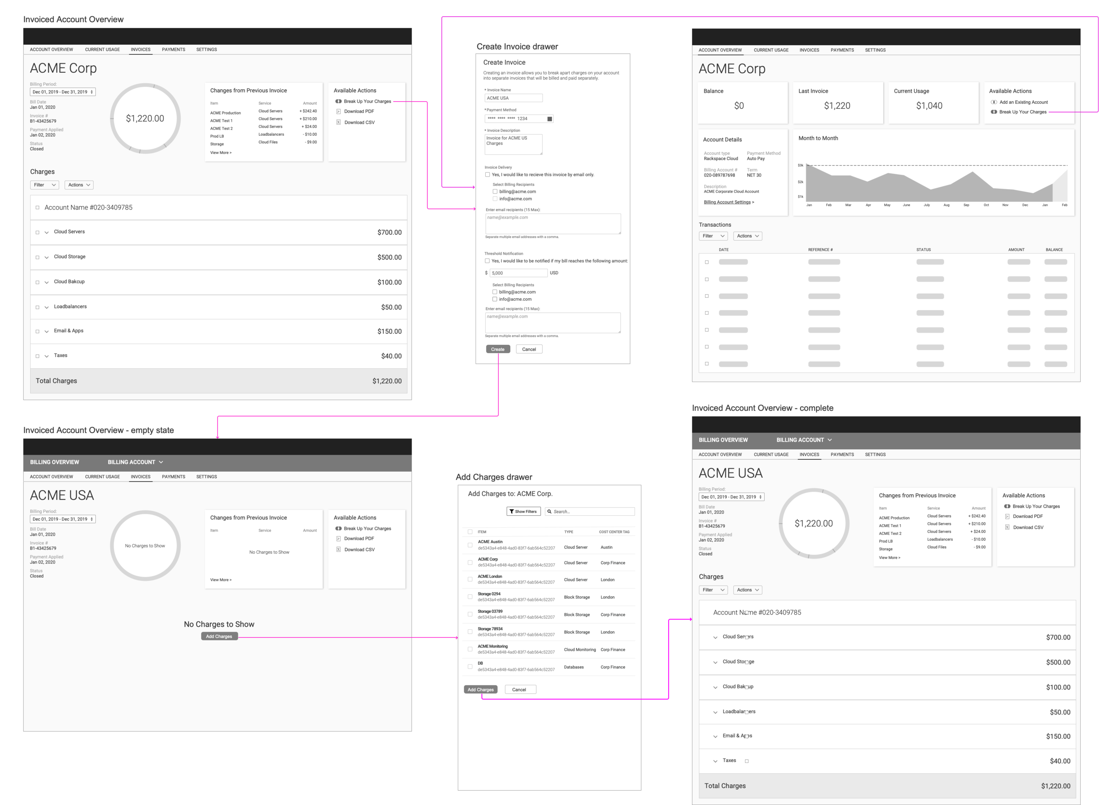This screenshot has height=805, width=1110.
Task: Click Break Up Your Charges icon beside Current Usage card
Action: [x=994, y=112]
